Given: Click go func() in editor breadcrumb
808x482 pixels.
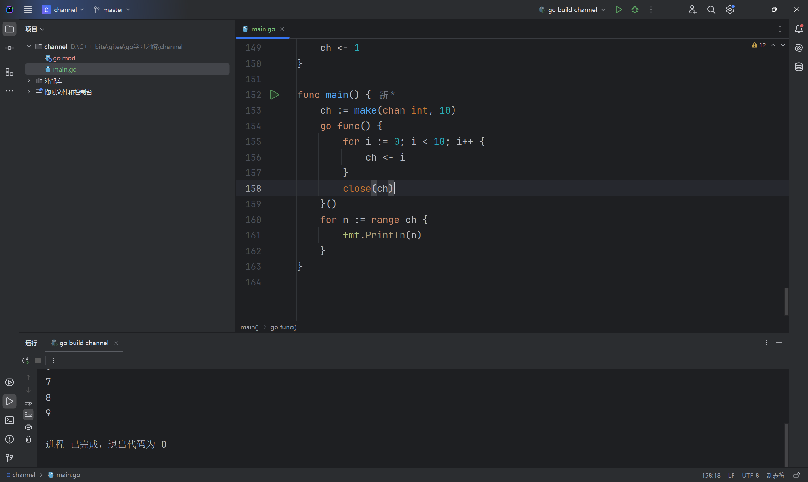Looking at the screenshot, I should [x=283, y=327].
